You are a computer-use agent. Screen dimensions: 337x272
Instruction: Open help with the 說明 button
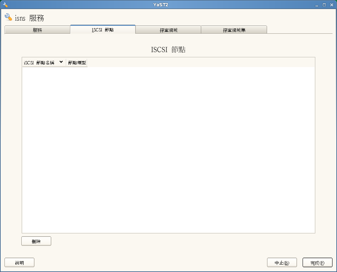pos(19,263)
